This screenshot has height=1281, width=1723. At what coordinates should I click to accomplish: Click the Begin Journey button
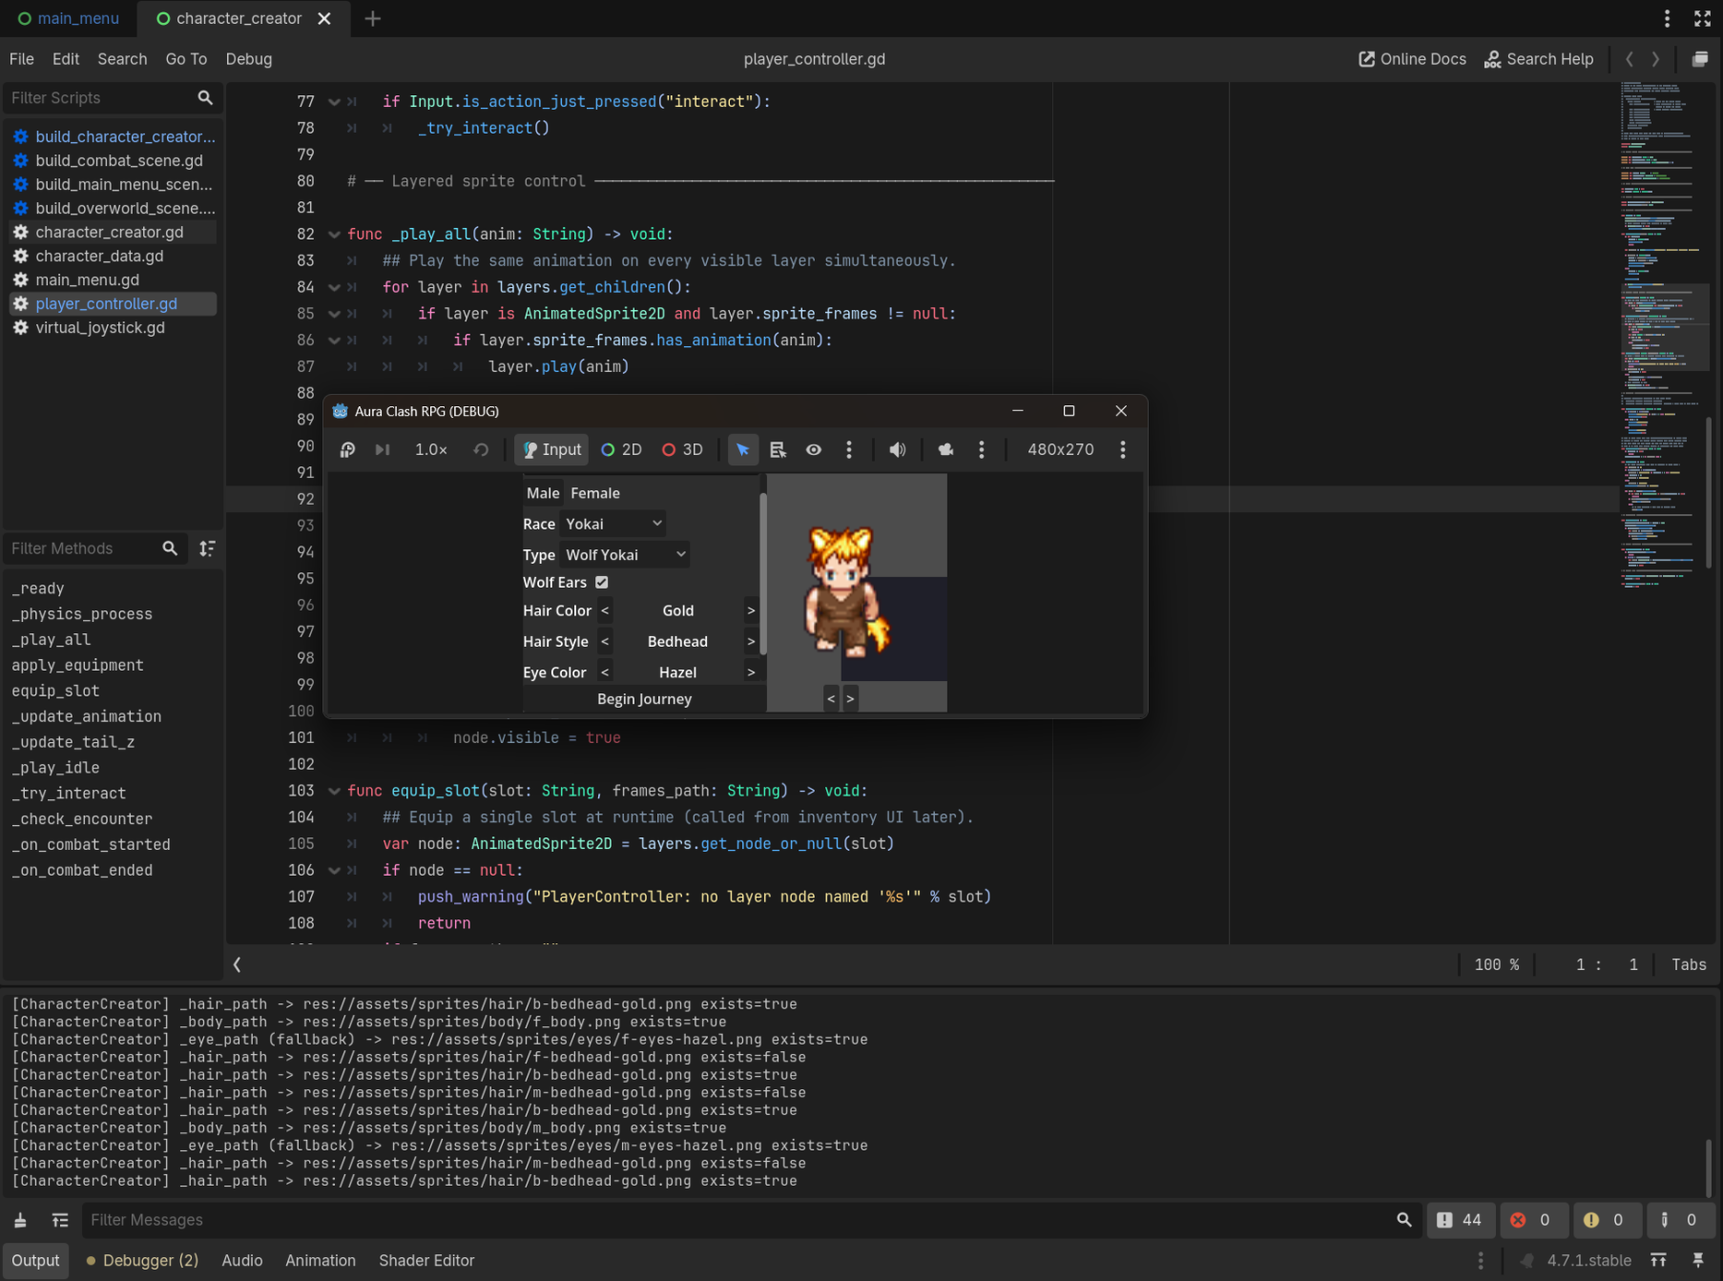point(645,699)
